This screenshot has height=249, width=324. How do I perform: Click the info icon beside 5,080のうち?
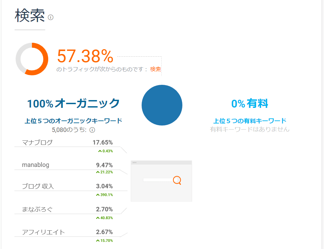(92, 130)
